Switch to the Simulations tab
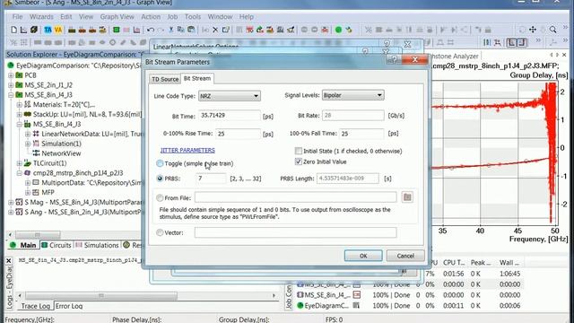The width and height of the screenshot is (574, 323). pos(98,245)
